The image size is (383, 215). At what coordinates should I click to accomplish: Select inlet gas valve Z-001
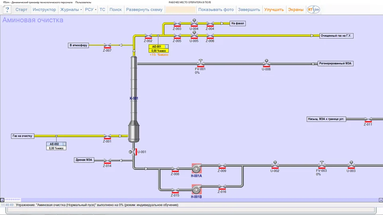pos(107,137)
